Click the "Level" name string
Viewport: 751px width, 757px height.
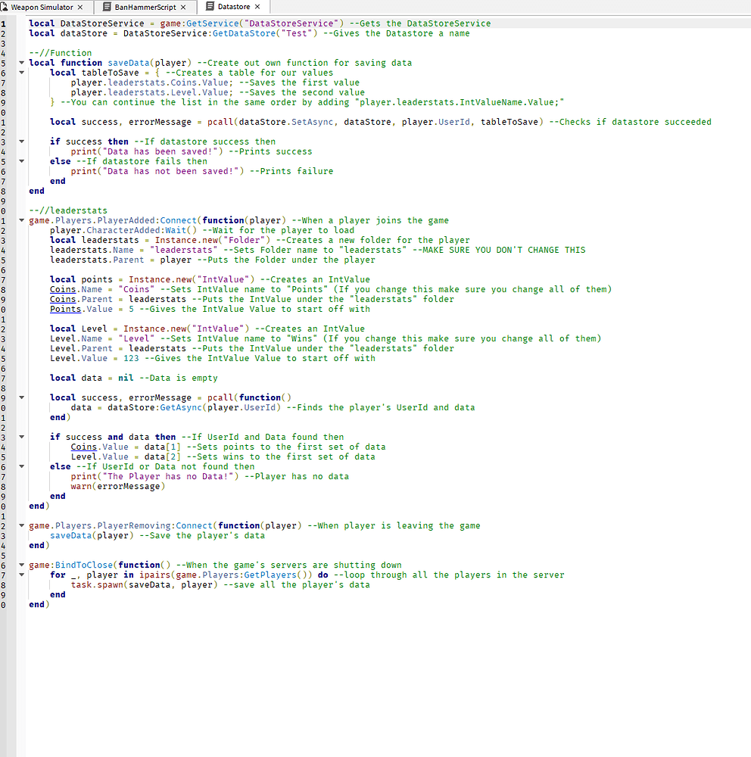pyautogui.click(x=137, y=338)
